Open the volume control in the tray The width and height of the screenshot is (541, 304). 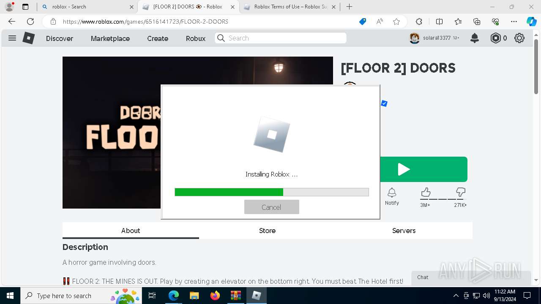[x=486, y=296]
